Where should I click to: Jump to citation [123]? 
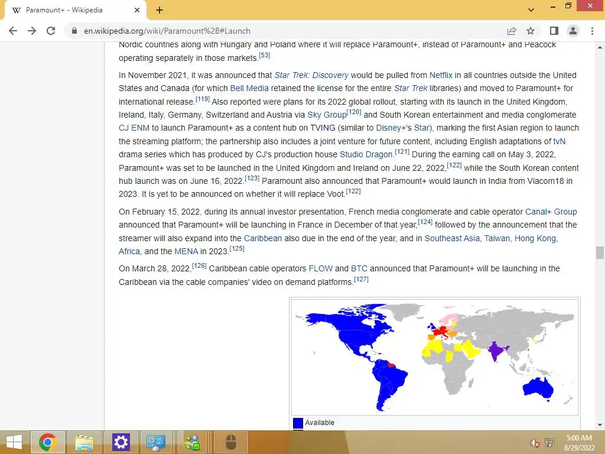click(x=252, y=178)
